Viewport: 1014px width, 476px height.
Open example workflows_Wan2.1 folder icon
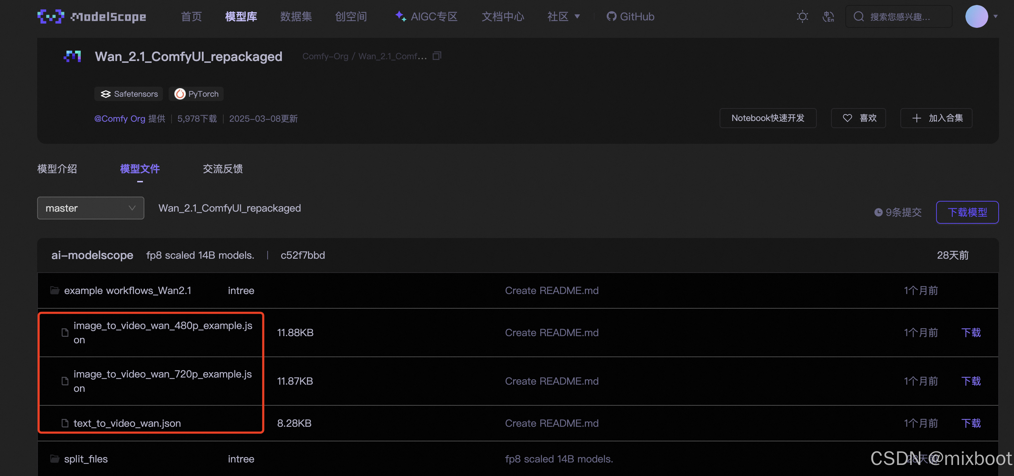(x=55, y=290)
